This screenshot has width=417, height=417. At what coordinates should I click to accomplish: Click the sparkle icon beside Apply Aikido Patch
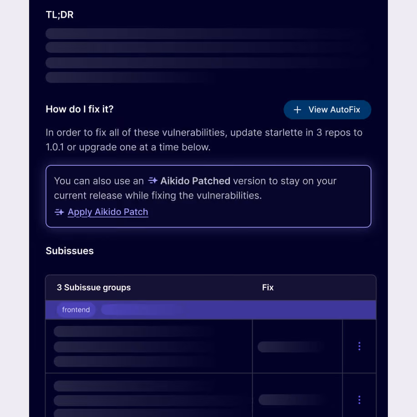coord(59,212)
